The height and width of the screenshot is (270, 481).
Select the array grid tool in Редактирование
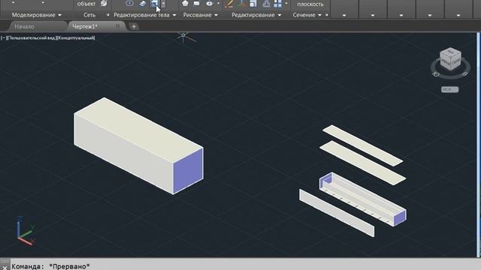[277, 3]
